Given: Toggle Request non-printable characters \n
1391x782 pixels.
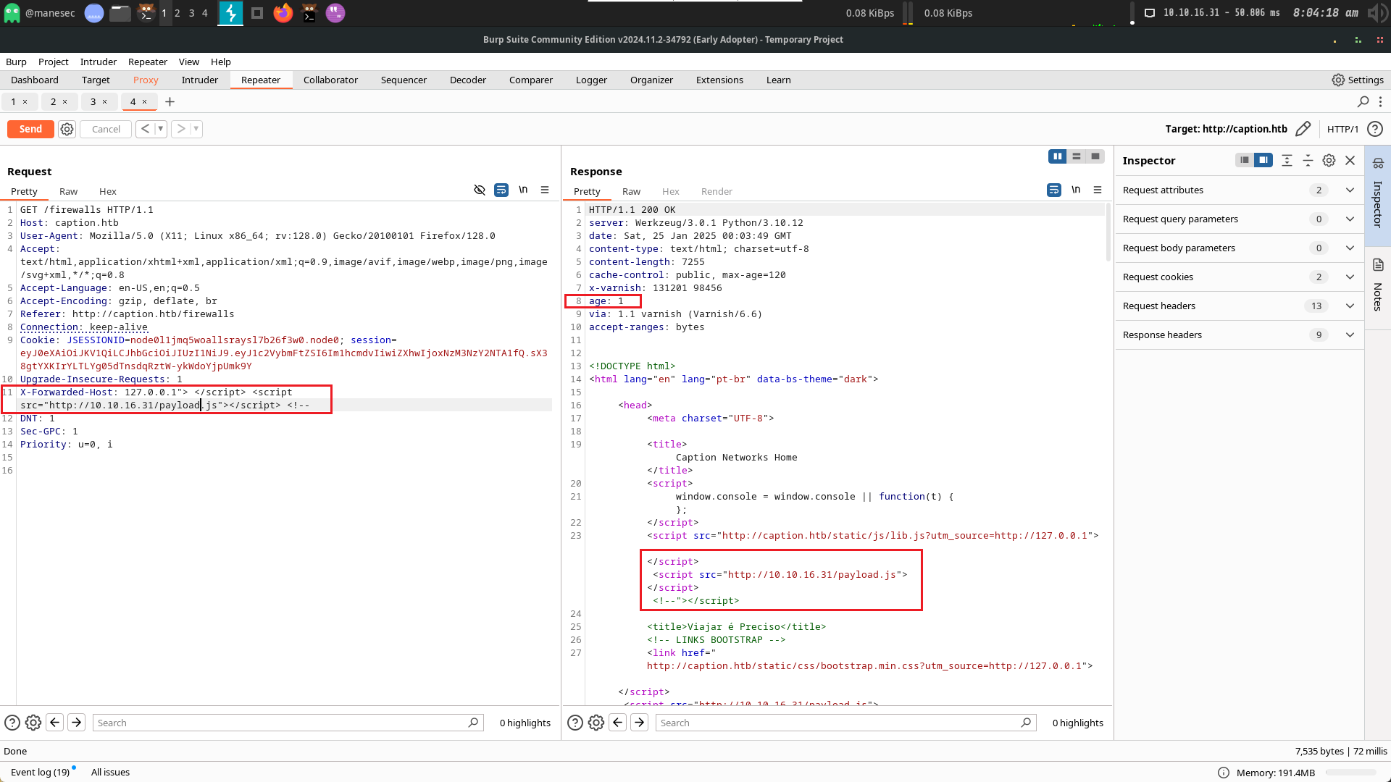Looking at the screenshot, I should click(523, 190).
